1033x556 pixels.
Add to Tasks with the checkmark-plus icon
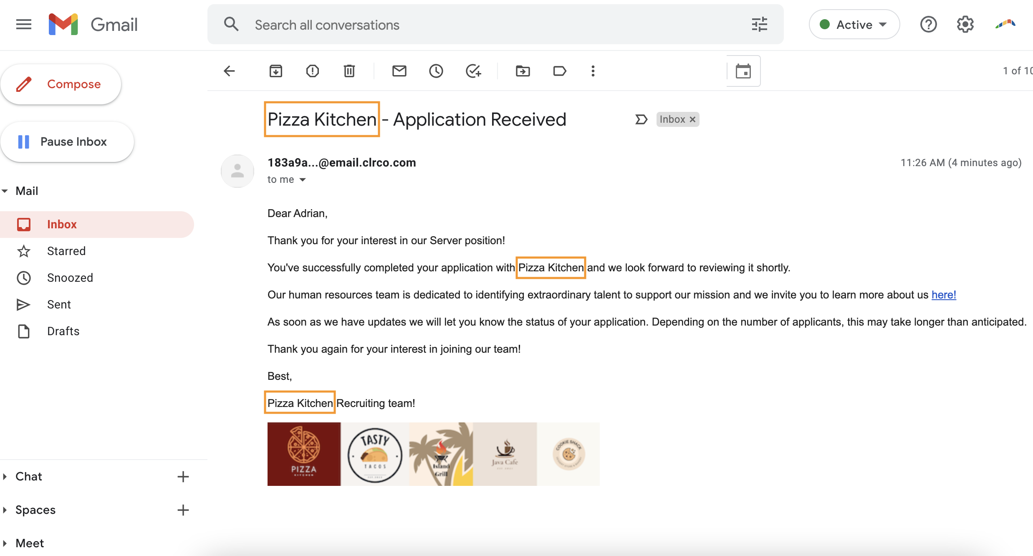point(473,71)
